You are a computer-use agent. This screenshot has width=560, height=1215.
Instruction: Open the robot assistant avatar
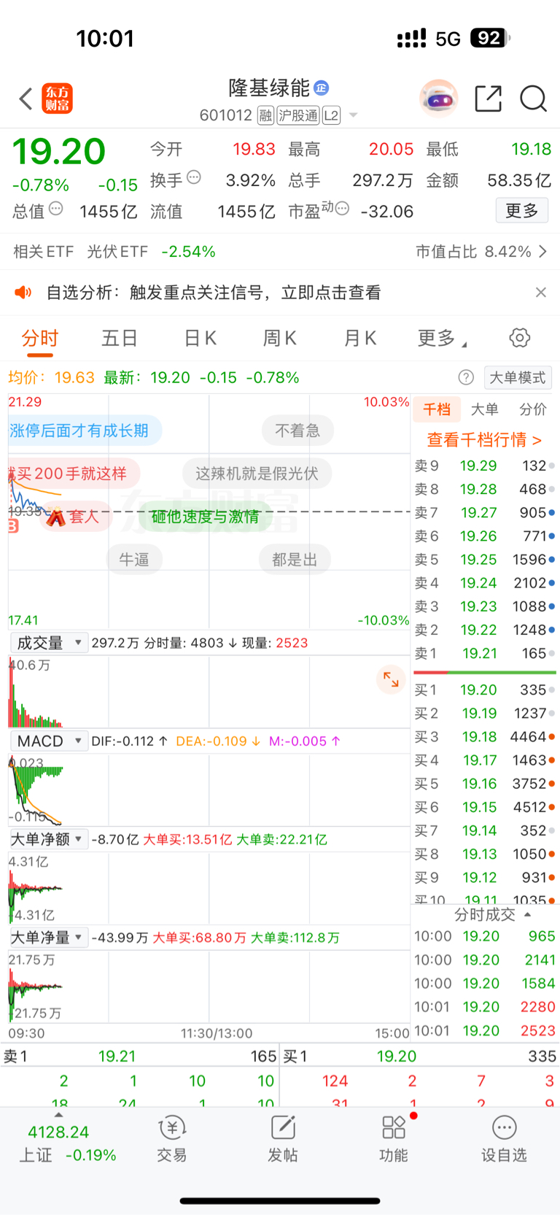click(x=438, y=99)
